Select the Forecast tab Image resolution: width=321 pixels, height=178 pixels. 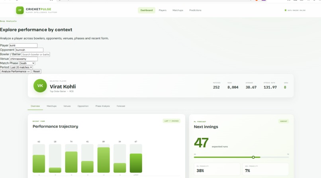pos(121,106)
